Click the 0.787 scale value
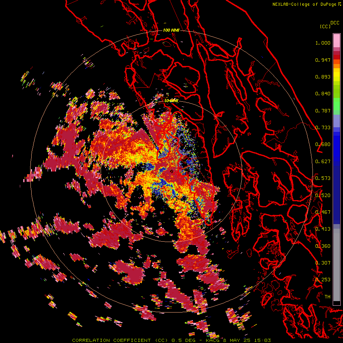The width and height of the screenshot is (343, 343). 323,111
